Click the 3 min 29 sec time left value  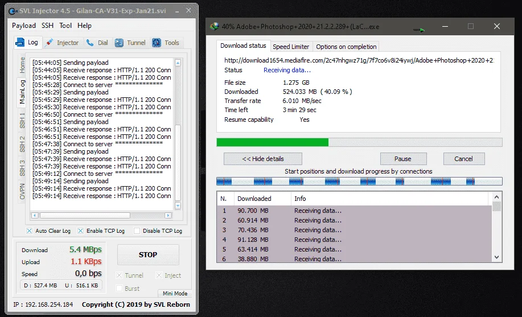pos(299,110)
